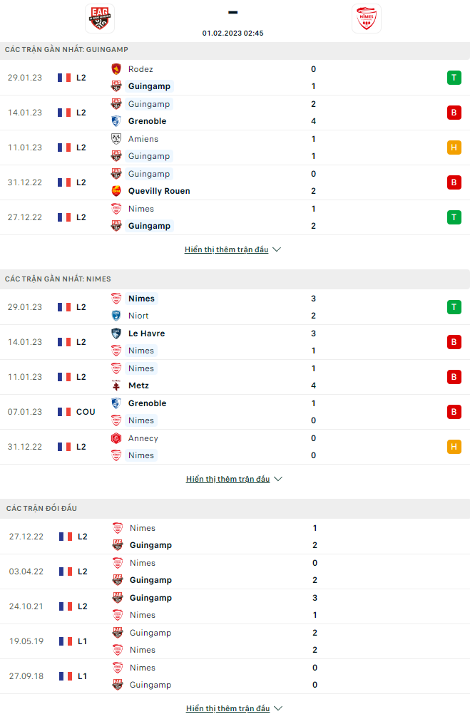Image resolution: width=470 pixels, height=719 pixels.
Task: Click the Niort team crest icon
Action: click(116, 316)
